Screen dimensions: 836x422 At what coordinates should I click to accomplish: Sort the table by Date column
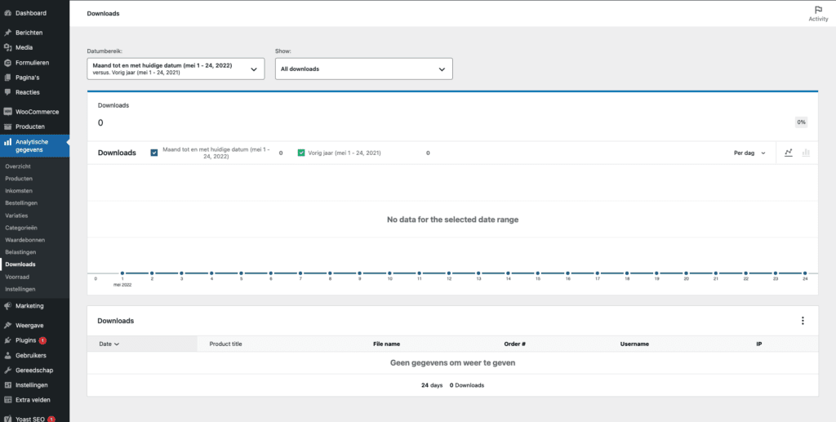109,344
